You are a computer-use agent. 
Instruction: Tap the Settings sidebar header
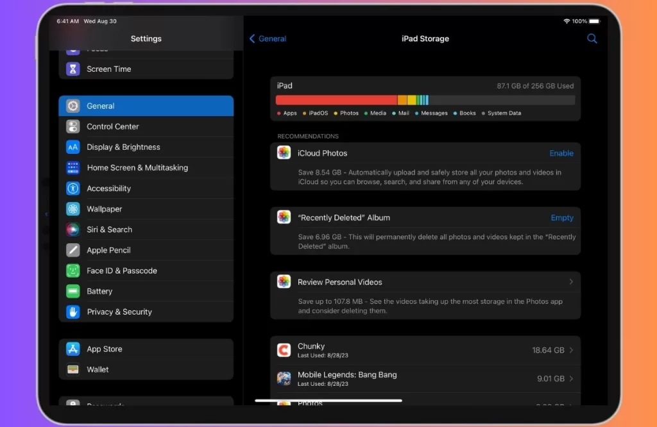[x=146, y=38]
